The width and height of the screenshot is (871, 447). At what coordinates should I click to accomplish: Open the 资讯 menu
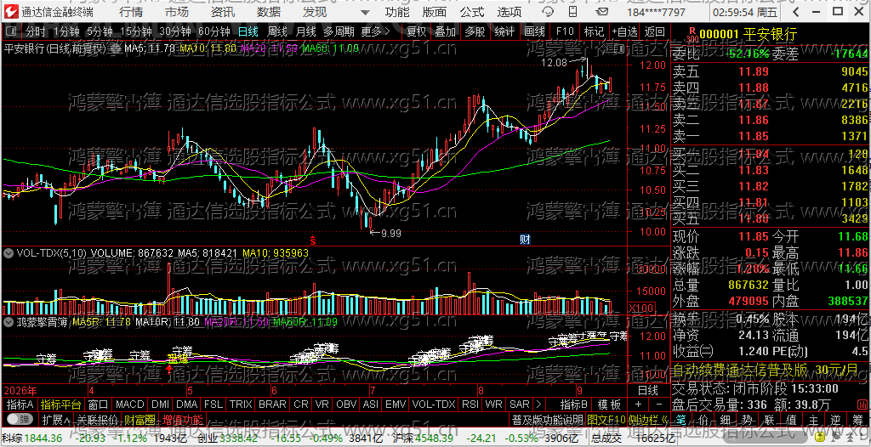tap(223, 12)
